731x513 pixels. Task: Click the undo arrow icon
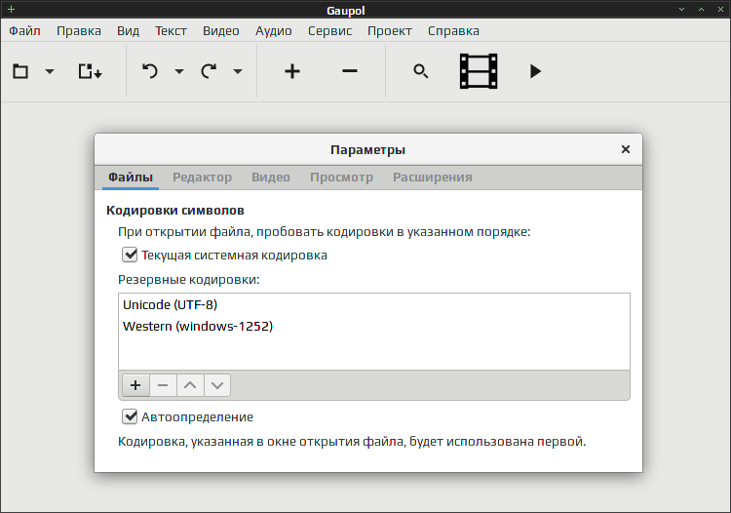tap(150, 71)
